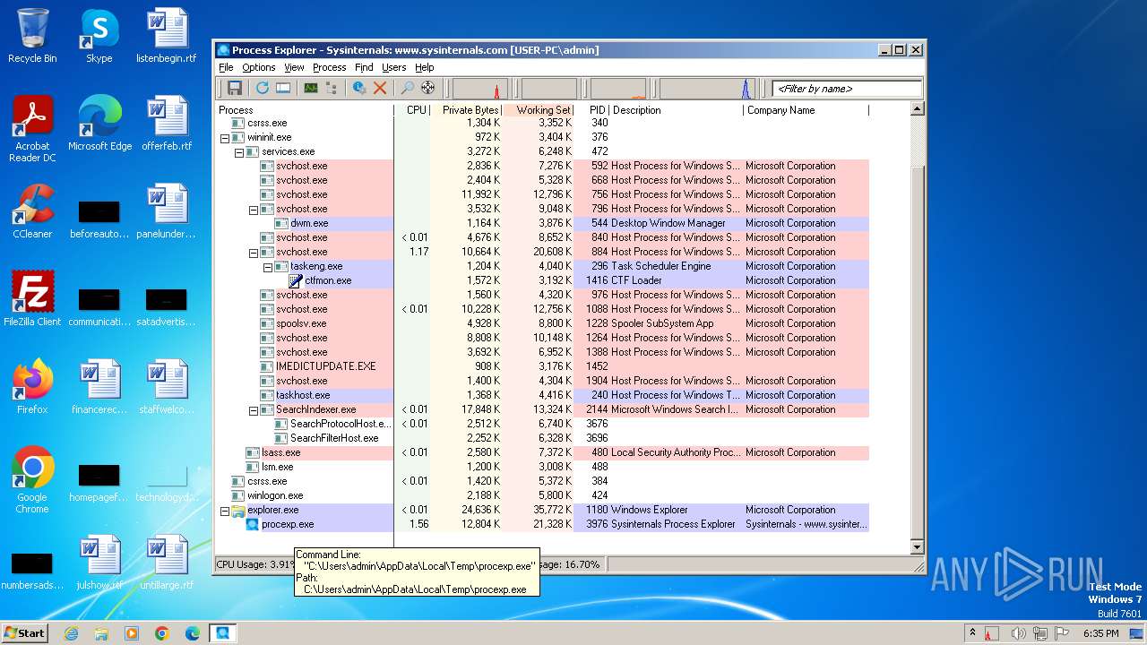Select the dwm.exe process row
The image size is (1147, 645).
[541, 223]
